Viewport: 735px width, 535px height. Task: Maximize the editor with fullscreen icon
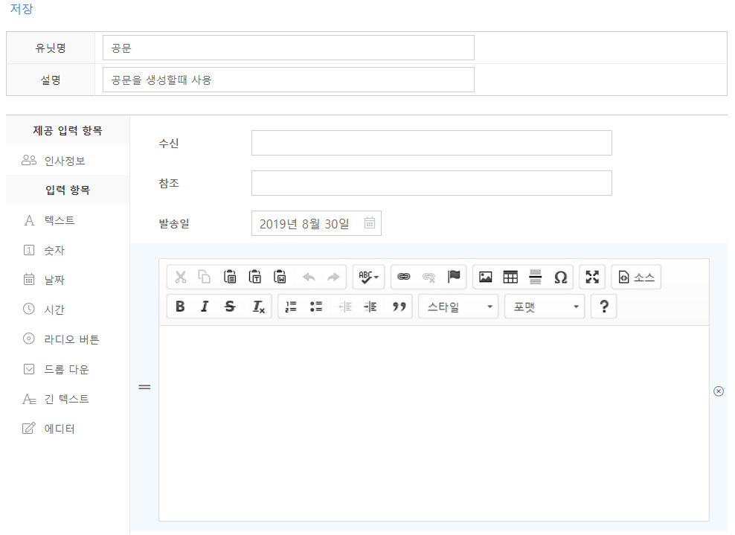coord(592,277)
